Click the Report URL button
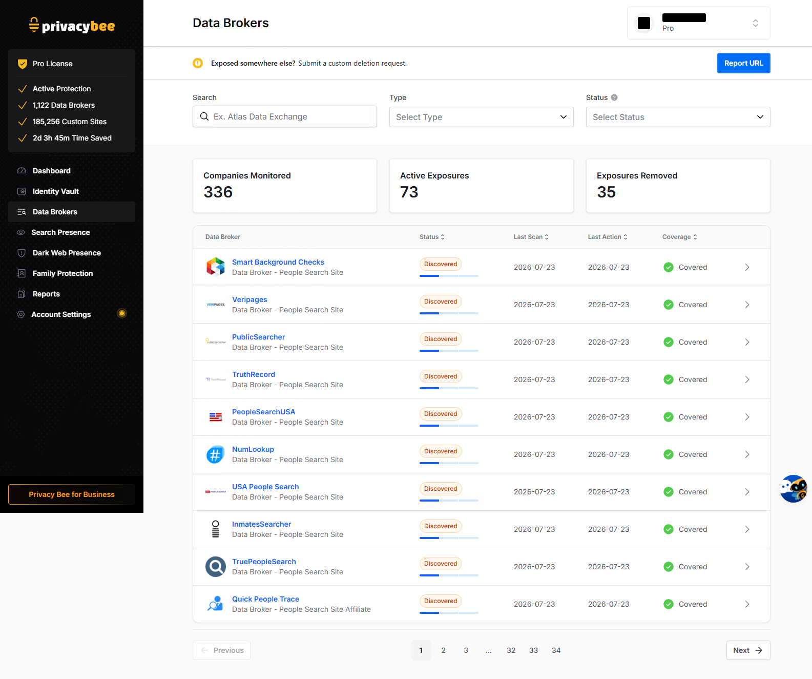Image resolution: width=812 pixels, height=679 pixels. pos(743,63)
